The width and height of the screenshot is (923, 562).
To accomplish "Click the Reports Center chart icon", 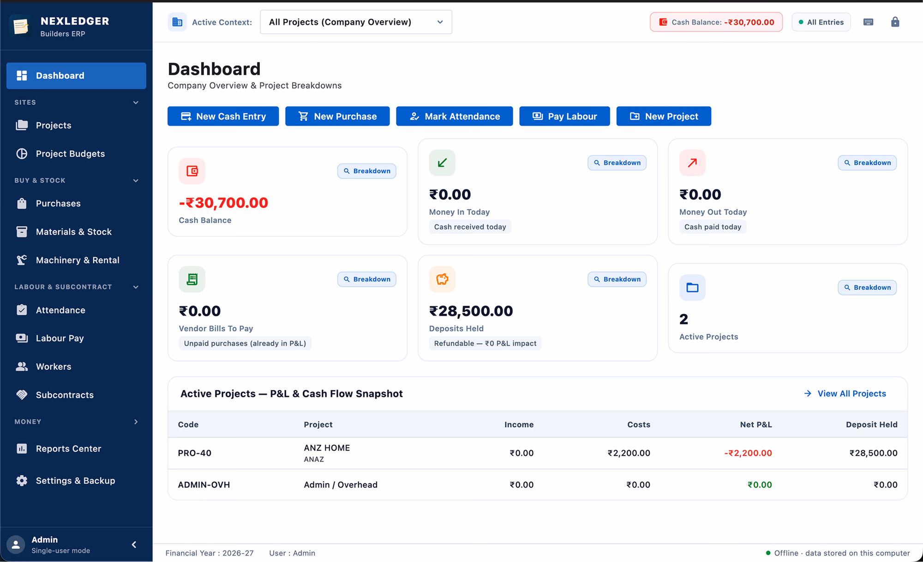I will click(x=22, y=449).
